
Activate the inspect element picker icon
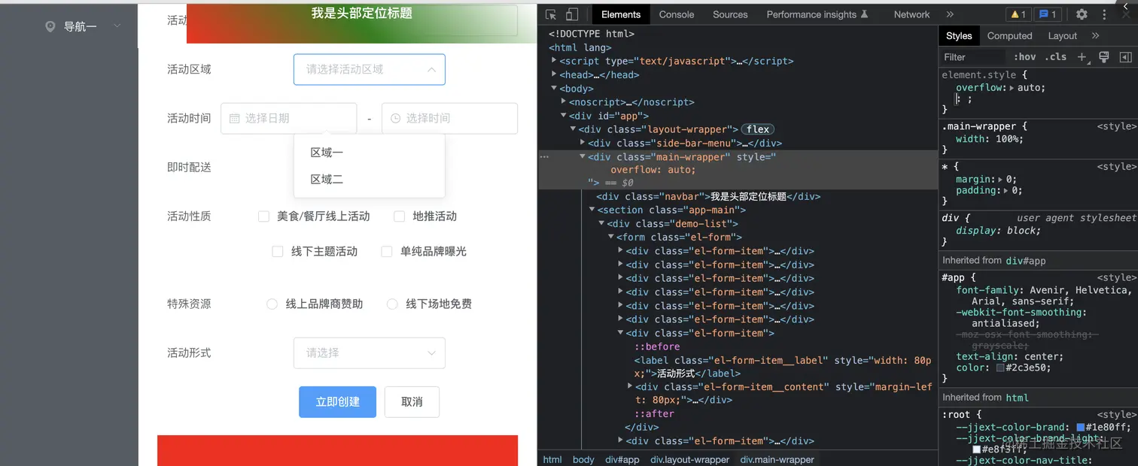coord(551,14)
